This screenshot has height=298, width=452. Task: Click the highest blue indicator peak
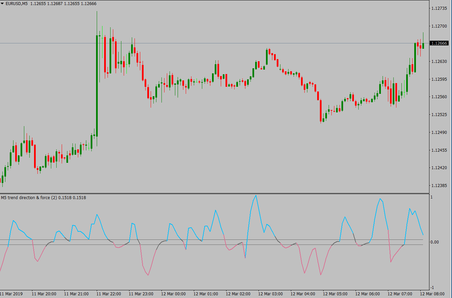point(256,196)
